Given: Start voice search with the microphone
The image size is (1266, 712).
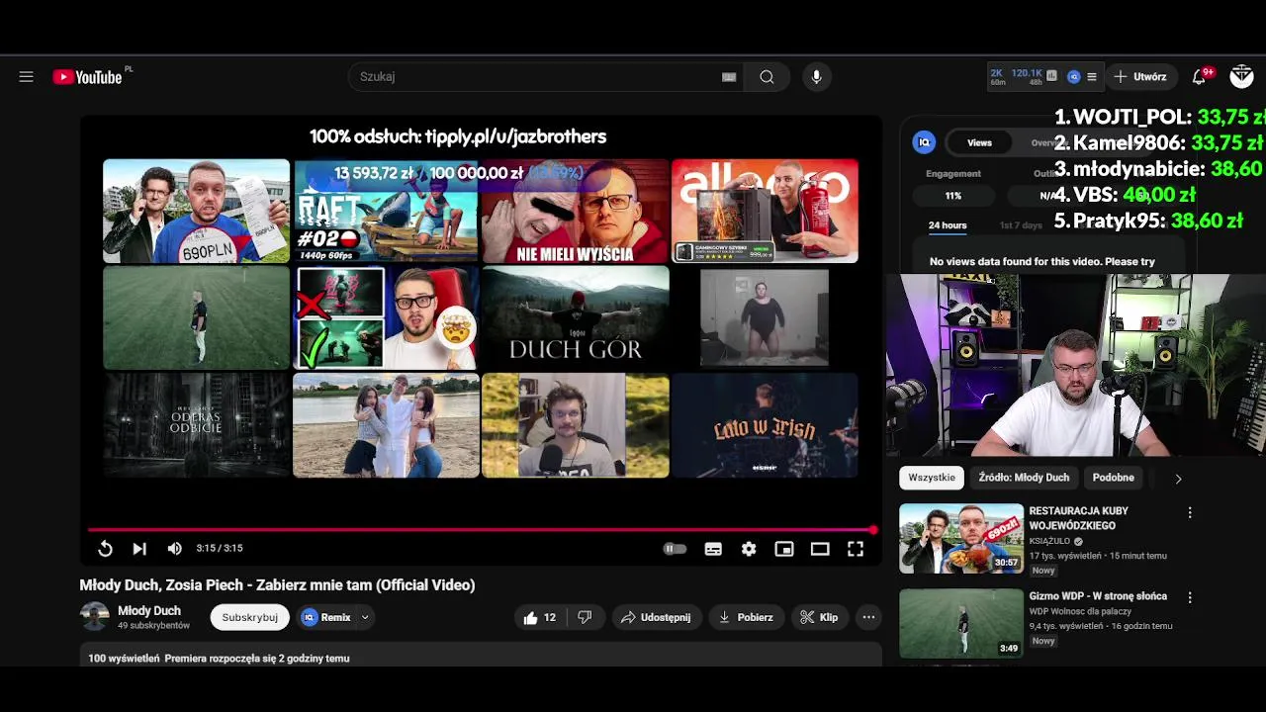Looking at the screenshot, I should coord(816,76).
